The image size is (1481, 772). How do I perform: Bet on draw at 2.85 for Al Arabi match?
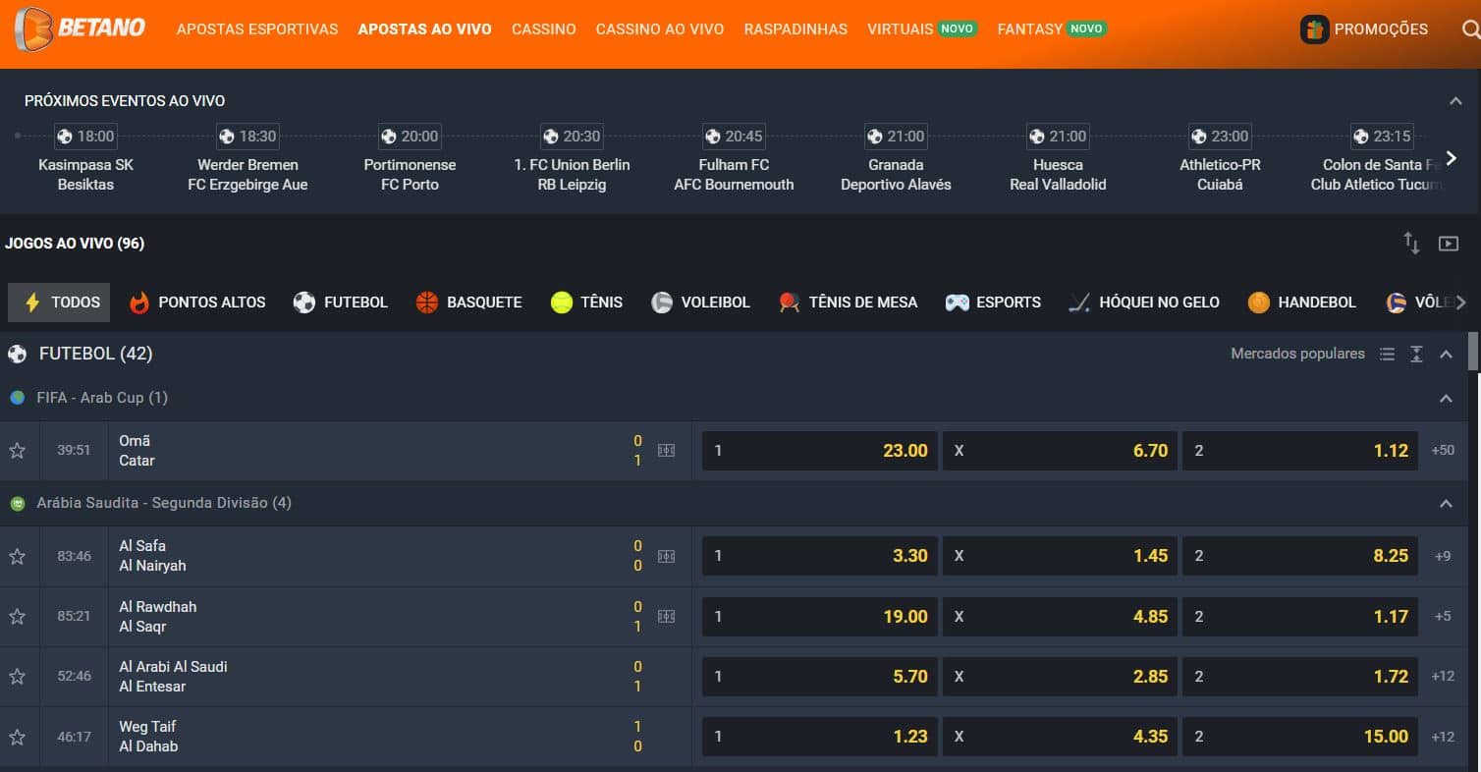point(1060,677)
